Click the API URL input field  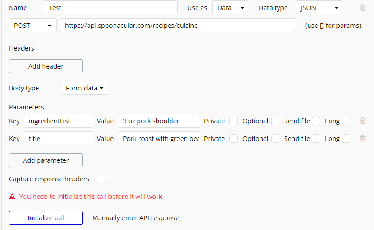(x=177, y=26)
